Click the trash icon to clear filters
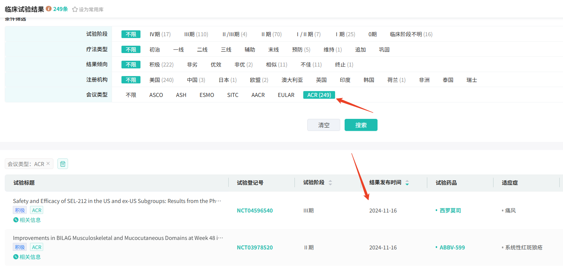563x271 pixels. tap(63, 164)
